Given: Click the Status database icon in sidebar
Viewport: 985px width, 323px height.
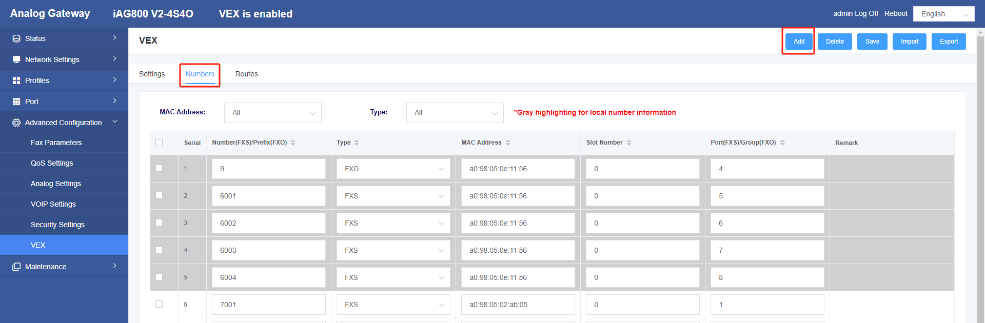Looking at the screenshot, I should (16, 38).
